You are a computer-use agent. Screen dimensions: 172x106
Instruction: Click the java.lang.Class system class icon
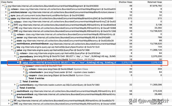[x=26, y=69]
